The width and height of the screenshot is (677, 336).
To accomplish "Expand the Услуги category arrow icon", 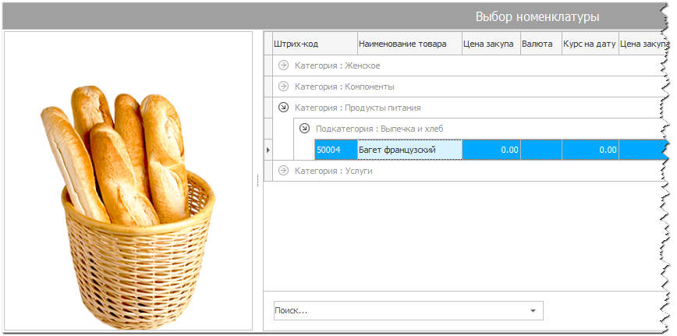I will click(283, 171).
